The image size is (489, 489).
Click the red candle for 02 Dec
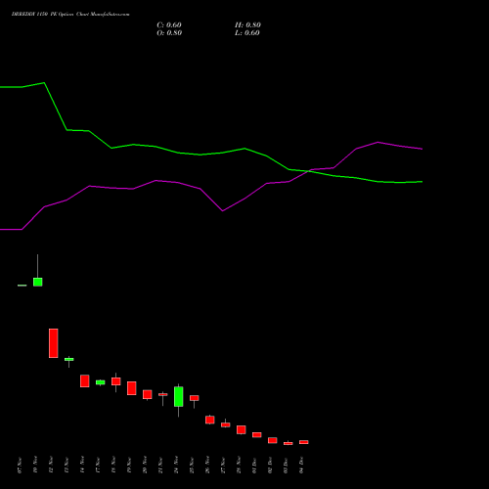coord(273,440)
